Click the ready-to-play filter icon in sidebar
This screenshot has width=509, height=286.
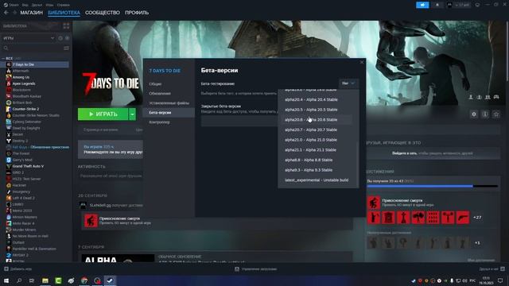tap(67, 38)
